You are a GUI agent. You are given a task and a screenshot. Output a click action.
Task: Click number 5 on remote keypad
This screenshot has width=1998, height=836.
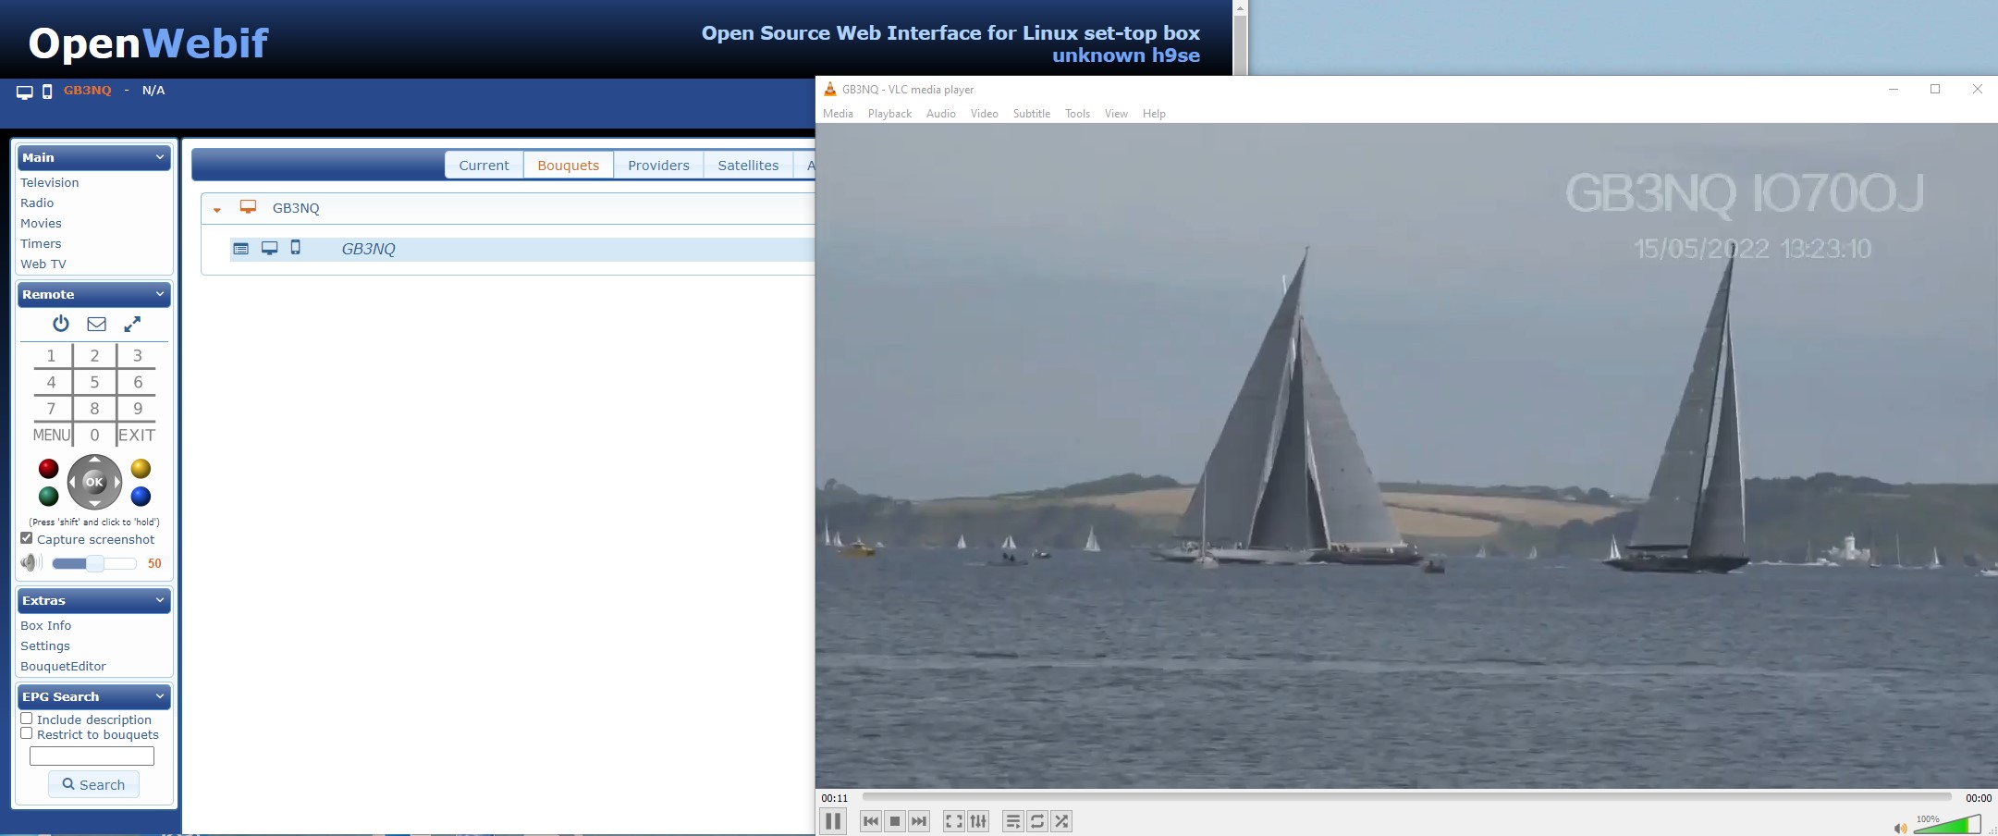tap(94, 382)
